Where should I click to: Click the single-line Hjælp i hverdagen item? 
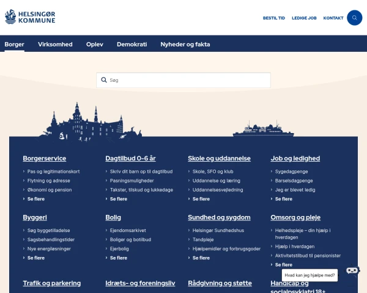[x=295, y=247]
